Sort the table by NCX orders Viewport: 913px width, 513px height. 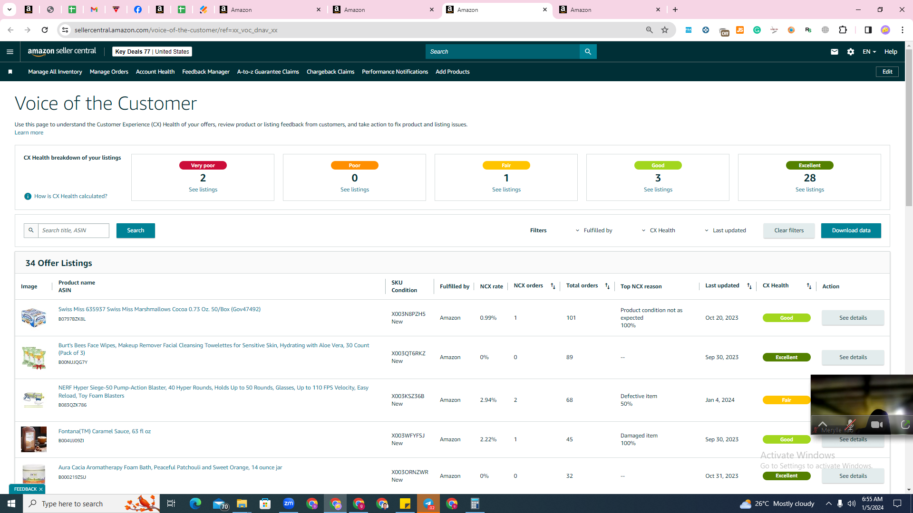(553, 286)
